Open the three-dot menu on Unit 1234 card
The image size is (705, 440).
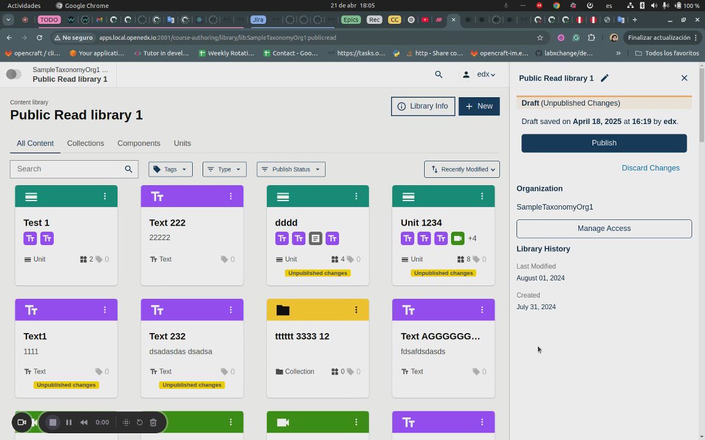pos(482,196)
